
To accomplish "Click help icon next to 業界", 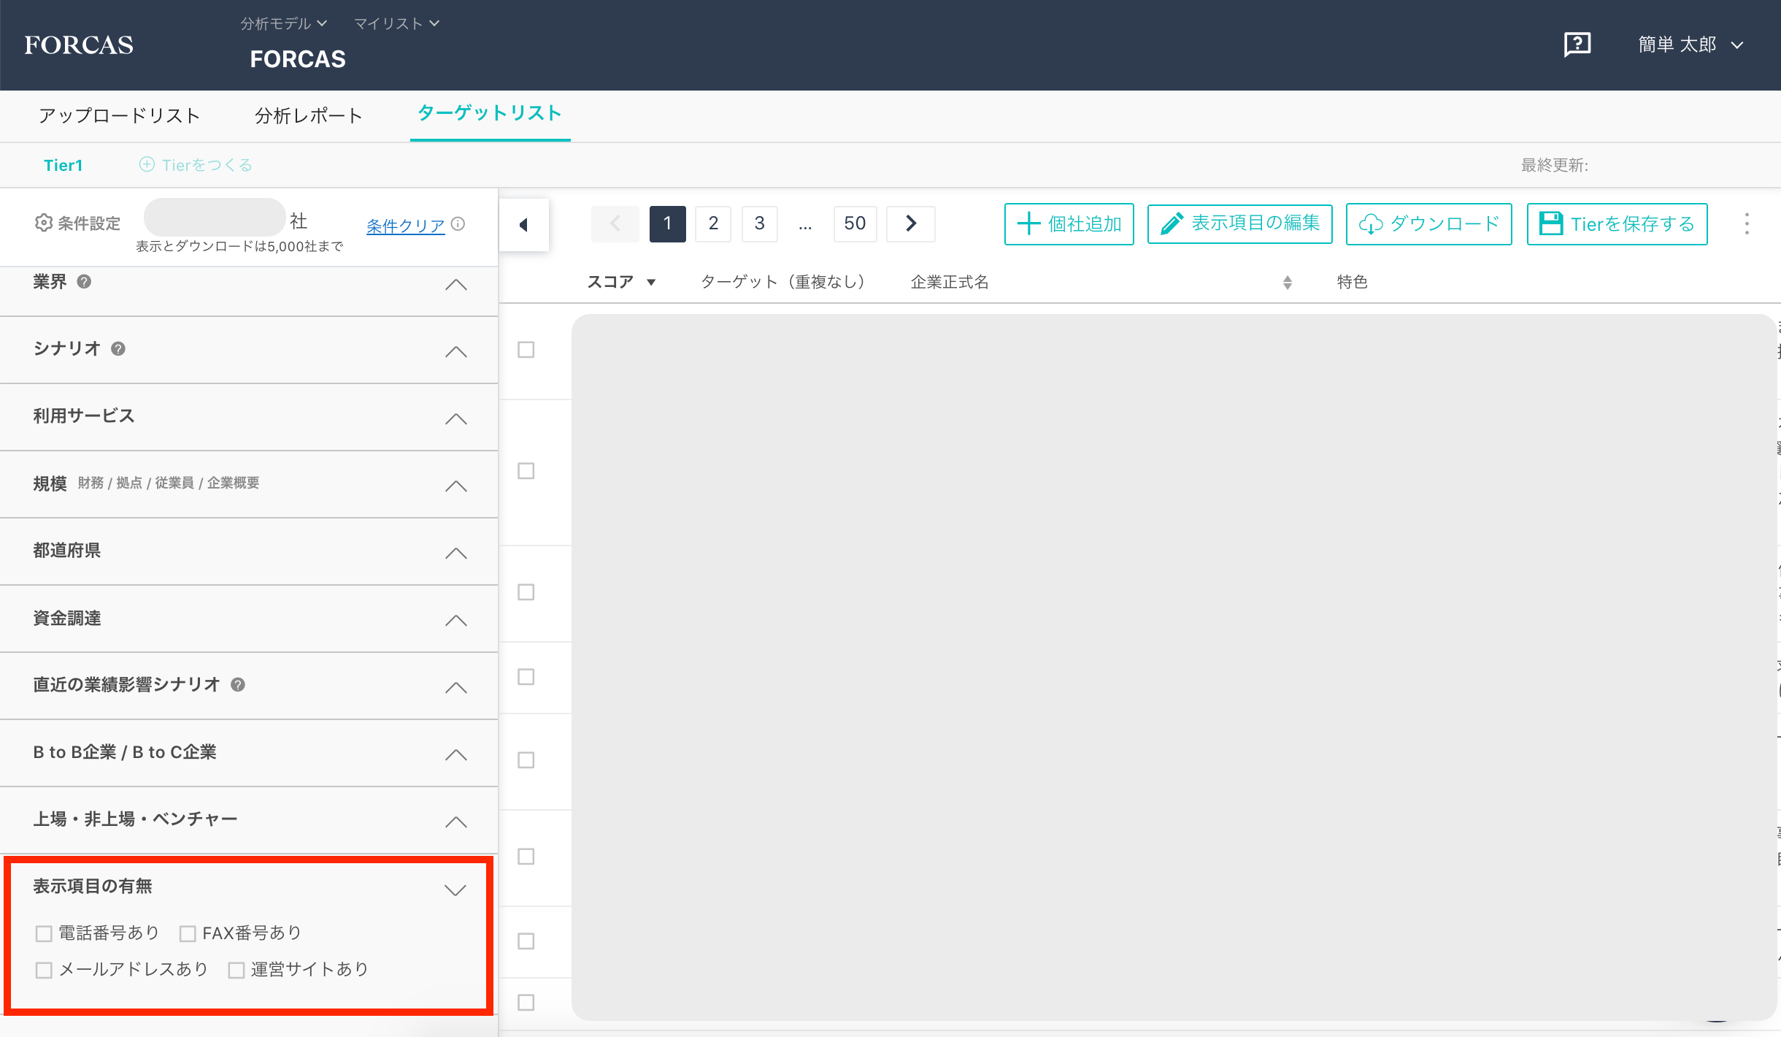I will coord(84,282).
